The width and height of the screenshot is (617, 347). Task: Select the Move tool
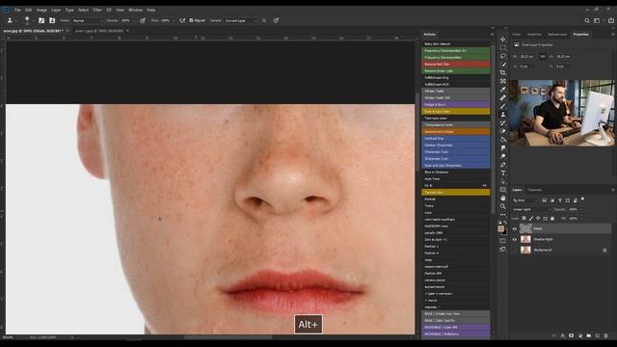pyautogui.click(x=503, y=40)
